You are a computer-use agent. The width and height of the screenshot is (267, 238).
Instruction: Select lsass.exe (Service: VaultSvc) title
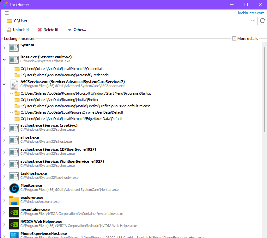[x=46, y=57]
